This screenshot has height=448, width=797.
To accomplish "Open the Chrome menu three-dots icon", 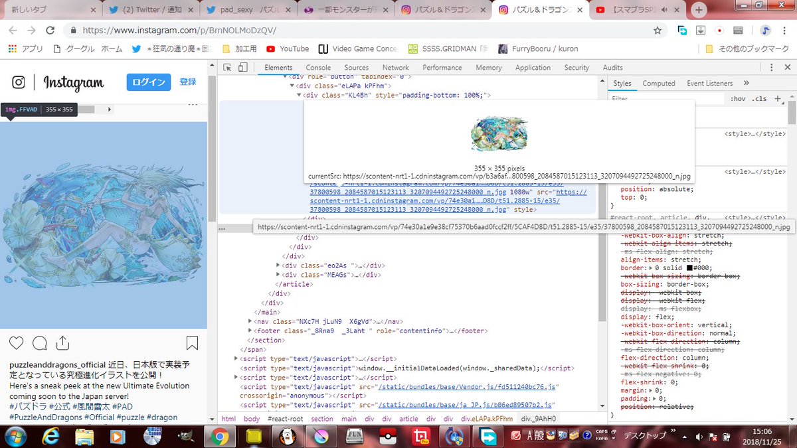I will [785, 31].
